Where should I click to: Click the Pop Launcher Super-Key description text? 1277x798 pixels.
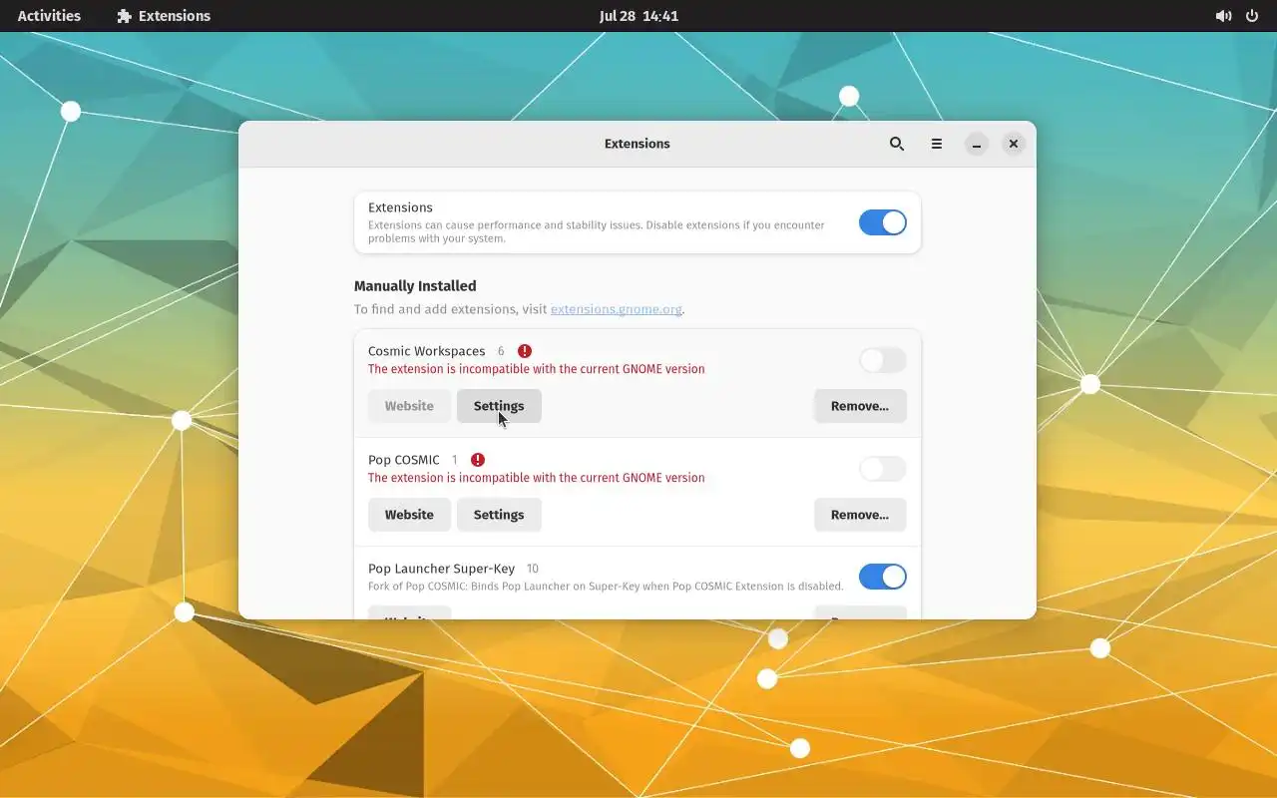606,587
